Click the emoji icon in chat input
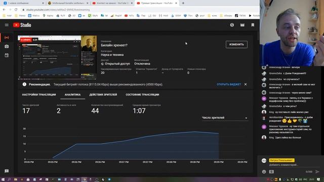The width and height of the screenshot is (324, 182). pyautogui.click(x=264, y=171)
